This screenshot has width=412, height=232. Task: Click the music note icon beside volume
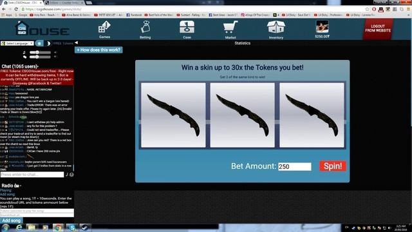(24, 53)
